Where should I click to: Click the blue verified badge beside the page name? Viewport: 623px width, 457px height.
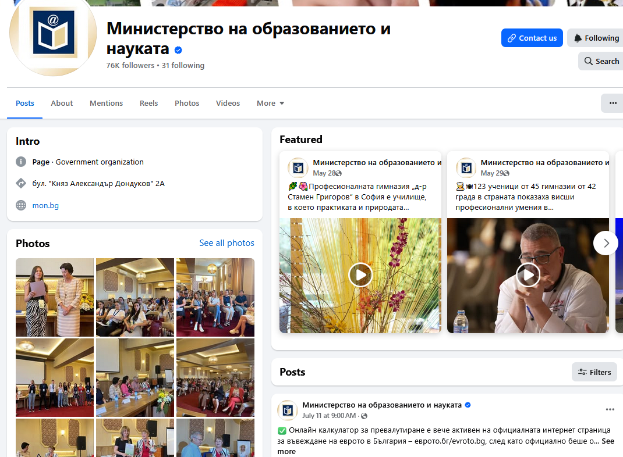178,50
